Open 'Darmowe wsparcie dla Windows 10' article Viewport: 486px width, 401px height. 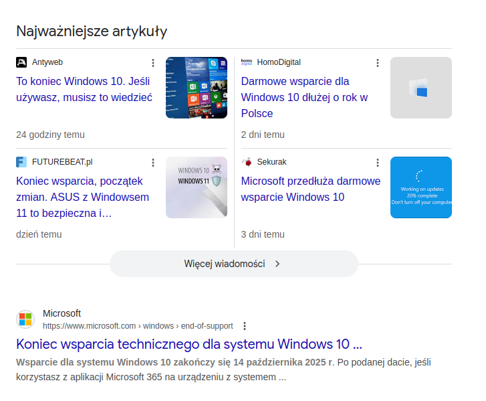click(304, 98)
